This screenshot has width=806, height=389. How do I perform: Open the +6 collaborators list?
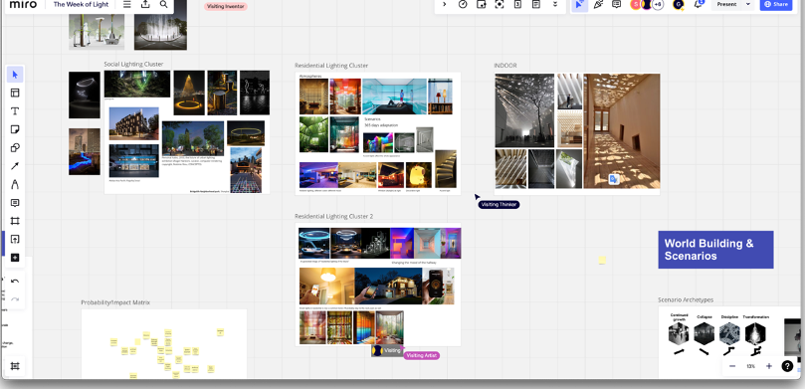pyautogui.click(x=658, y=4)
